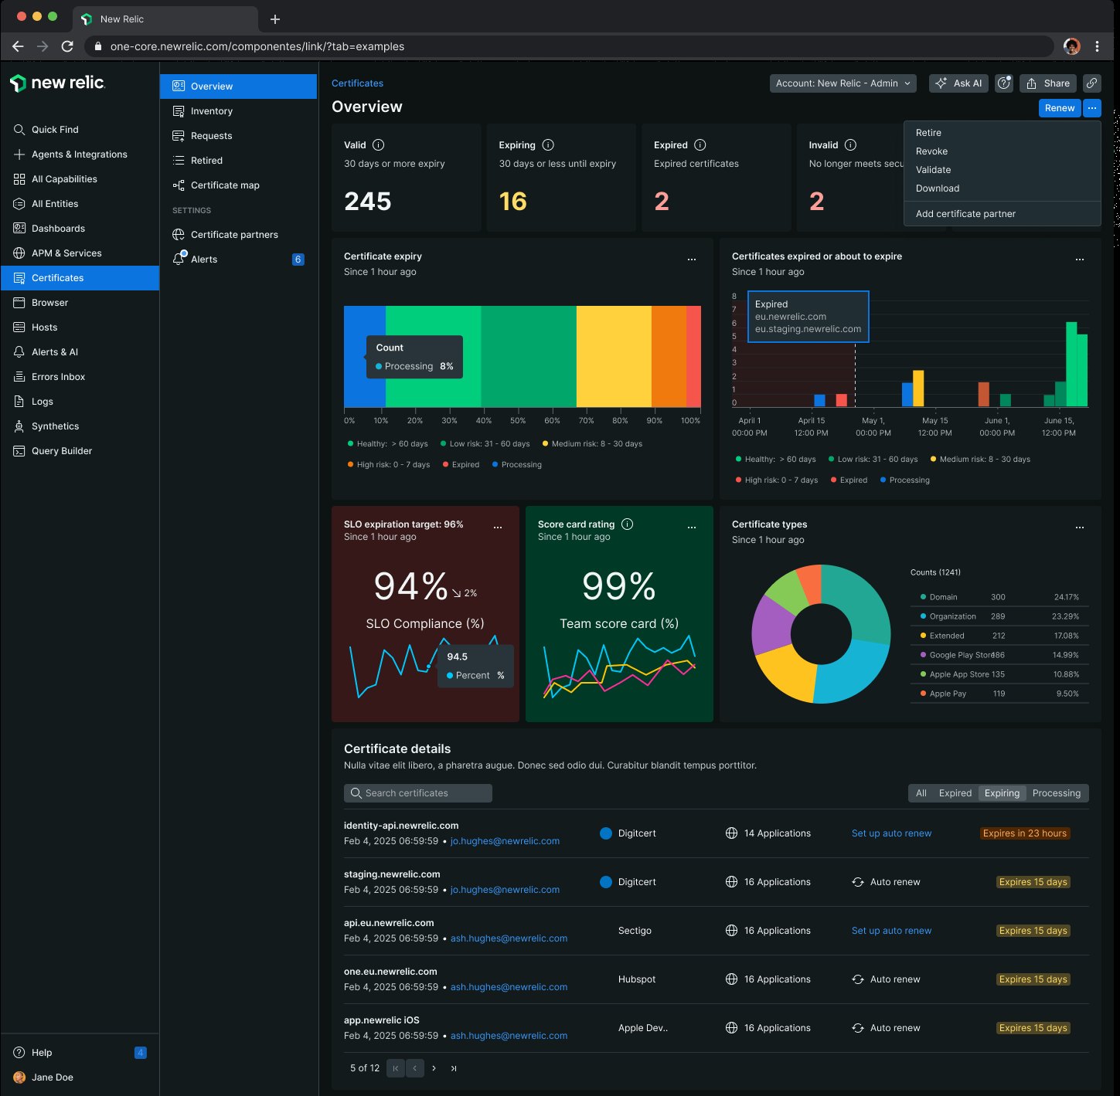1120x1096 pixels.
Task: Open Synthetics from sidebar
Action: [46, 426]
